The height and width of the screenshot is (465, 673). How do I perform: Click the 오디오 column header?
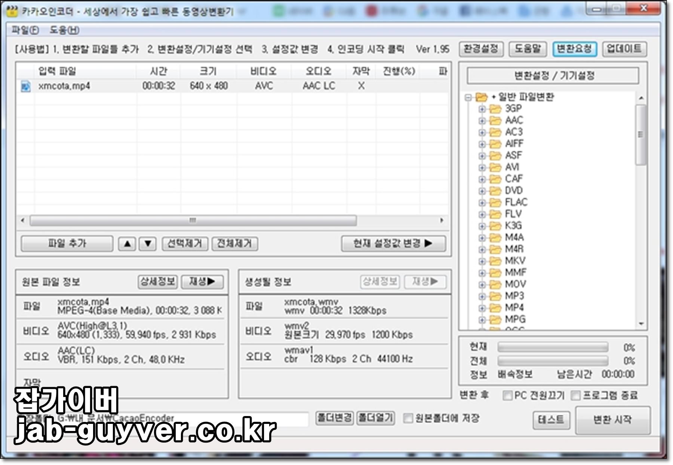(x=319, y=71)
